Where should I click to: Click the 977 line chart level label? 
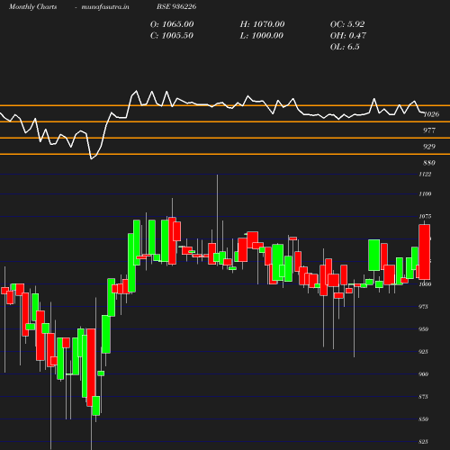click(x=429, y=130)
